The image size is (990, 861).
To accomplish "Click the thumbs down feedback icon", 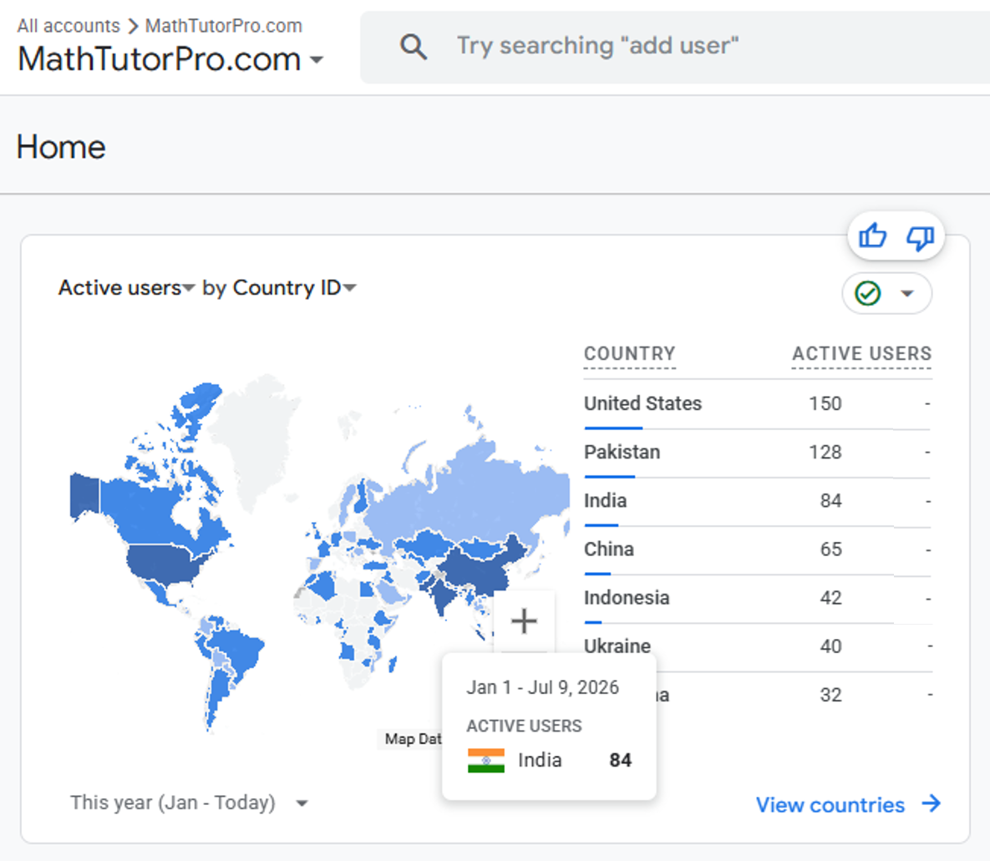I will pyautogui.click(x=920, y=237).
